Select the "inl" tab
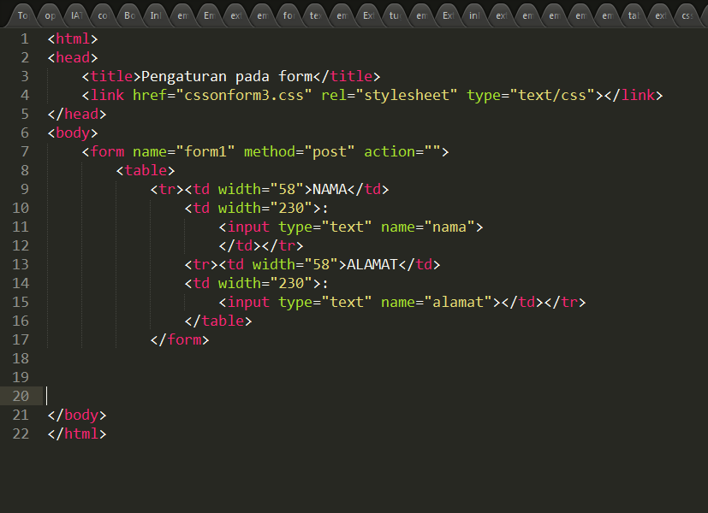Viewport: 708px width, 513px height. 473,15
